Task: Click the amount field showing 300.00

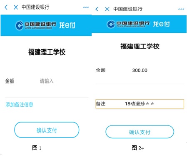Action: tap(140, 70)
